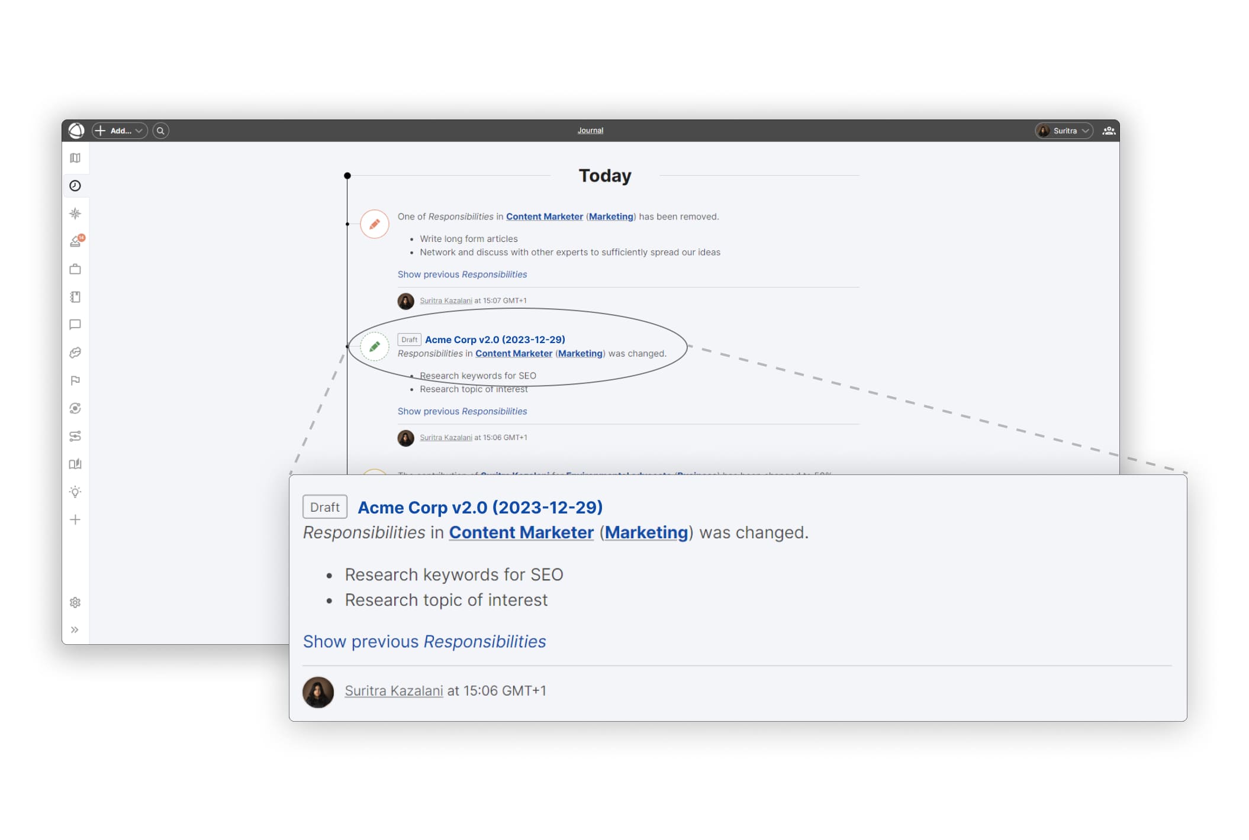The image size is (1249, 840).
Task: Expand sidebar with double chevron
Action: tap(75, 629)
